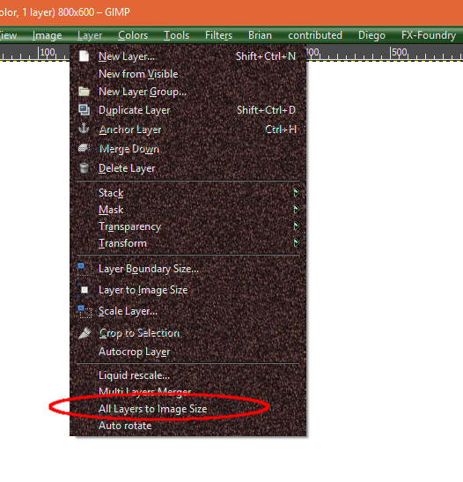The width and height of the screenshot is (463, 482).
Task: Click the New Layer Group folder icon
Action: (x=84, y=92)
